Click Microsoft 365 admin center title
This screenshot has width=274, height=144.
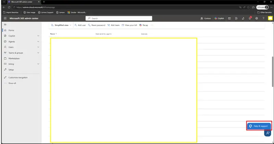[x=24, y=18]
